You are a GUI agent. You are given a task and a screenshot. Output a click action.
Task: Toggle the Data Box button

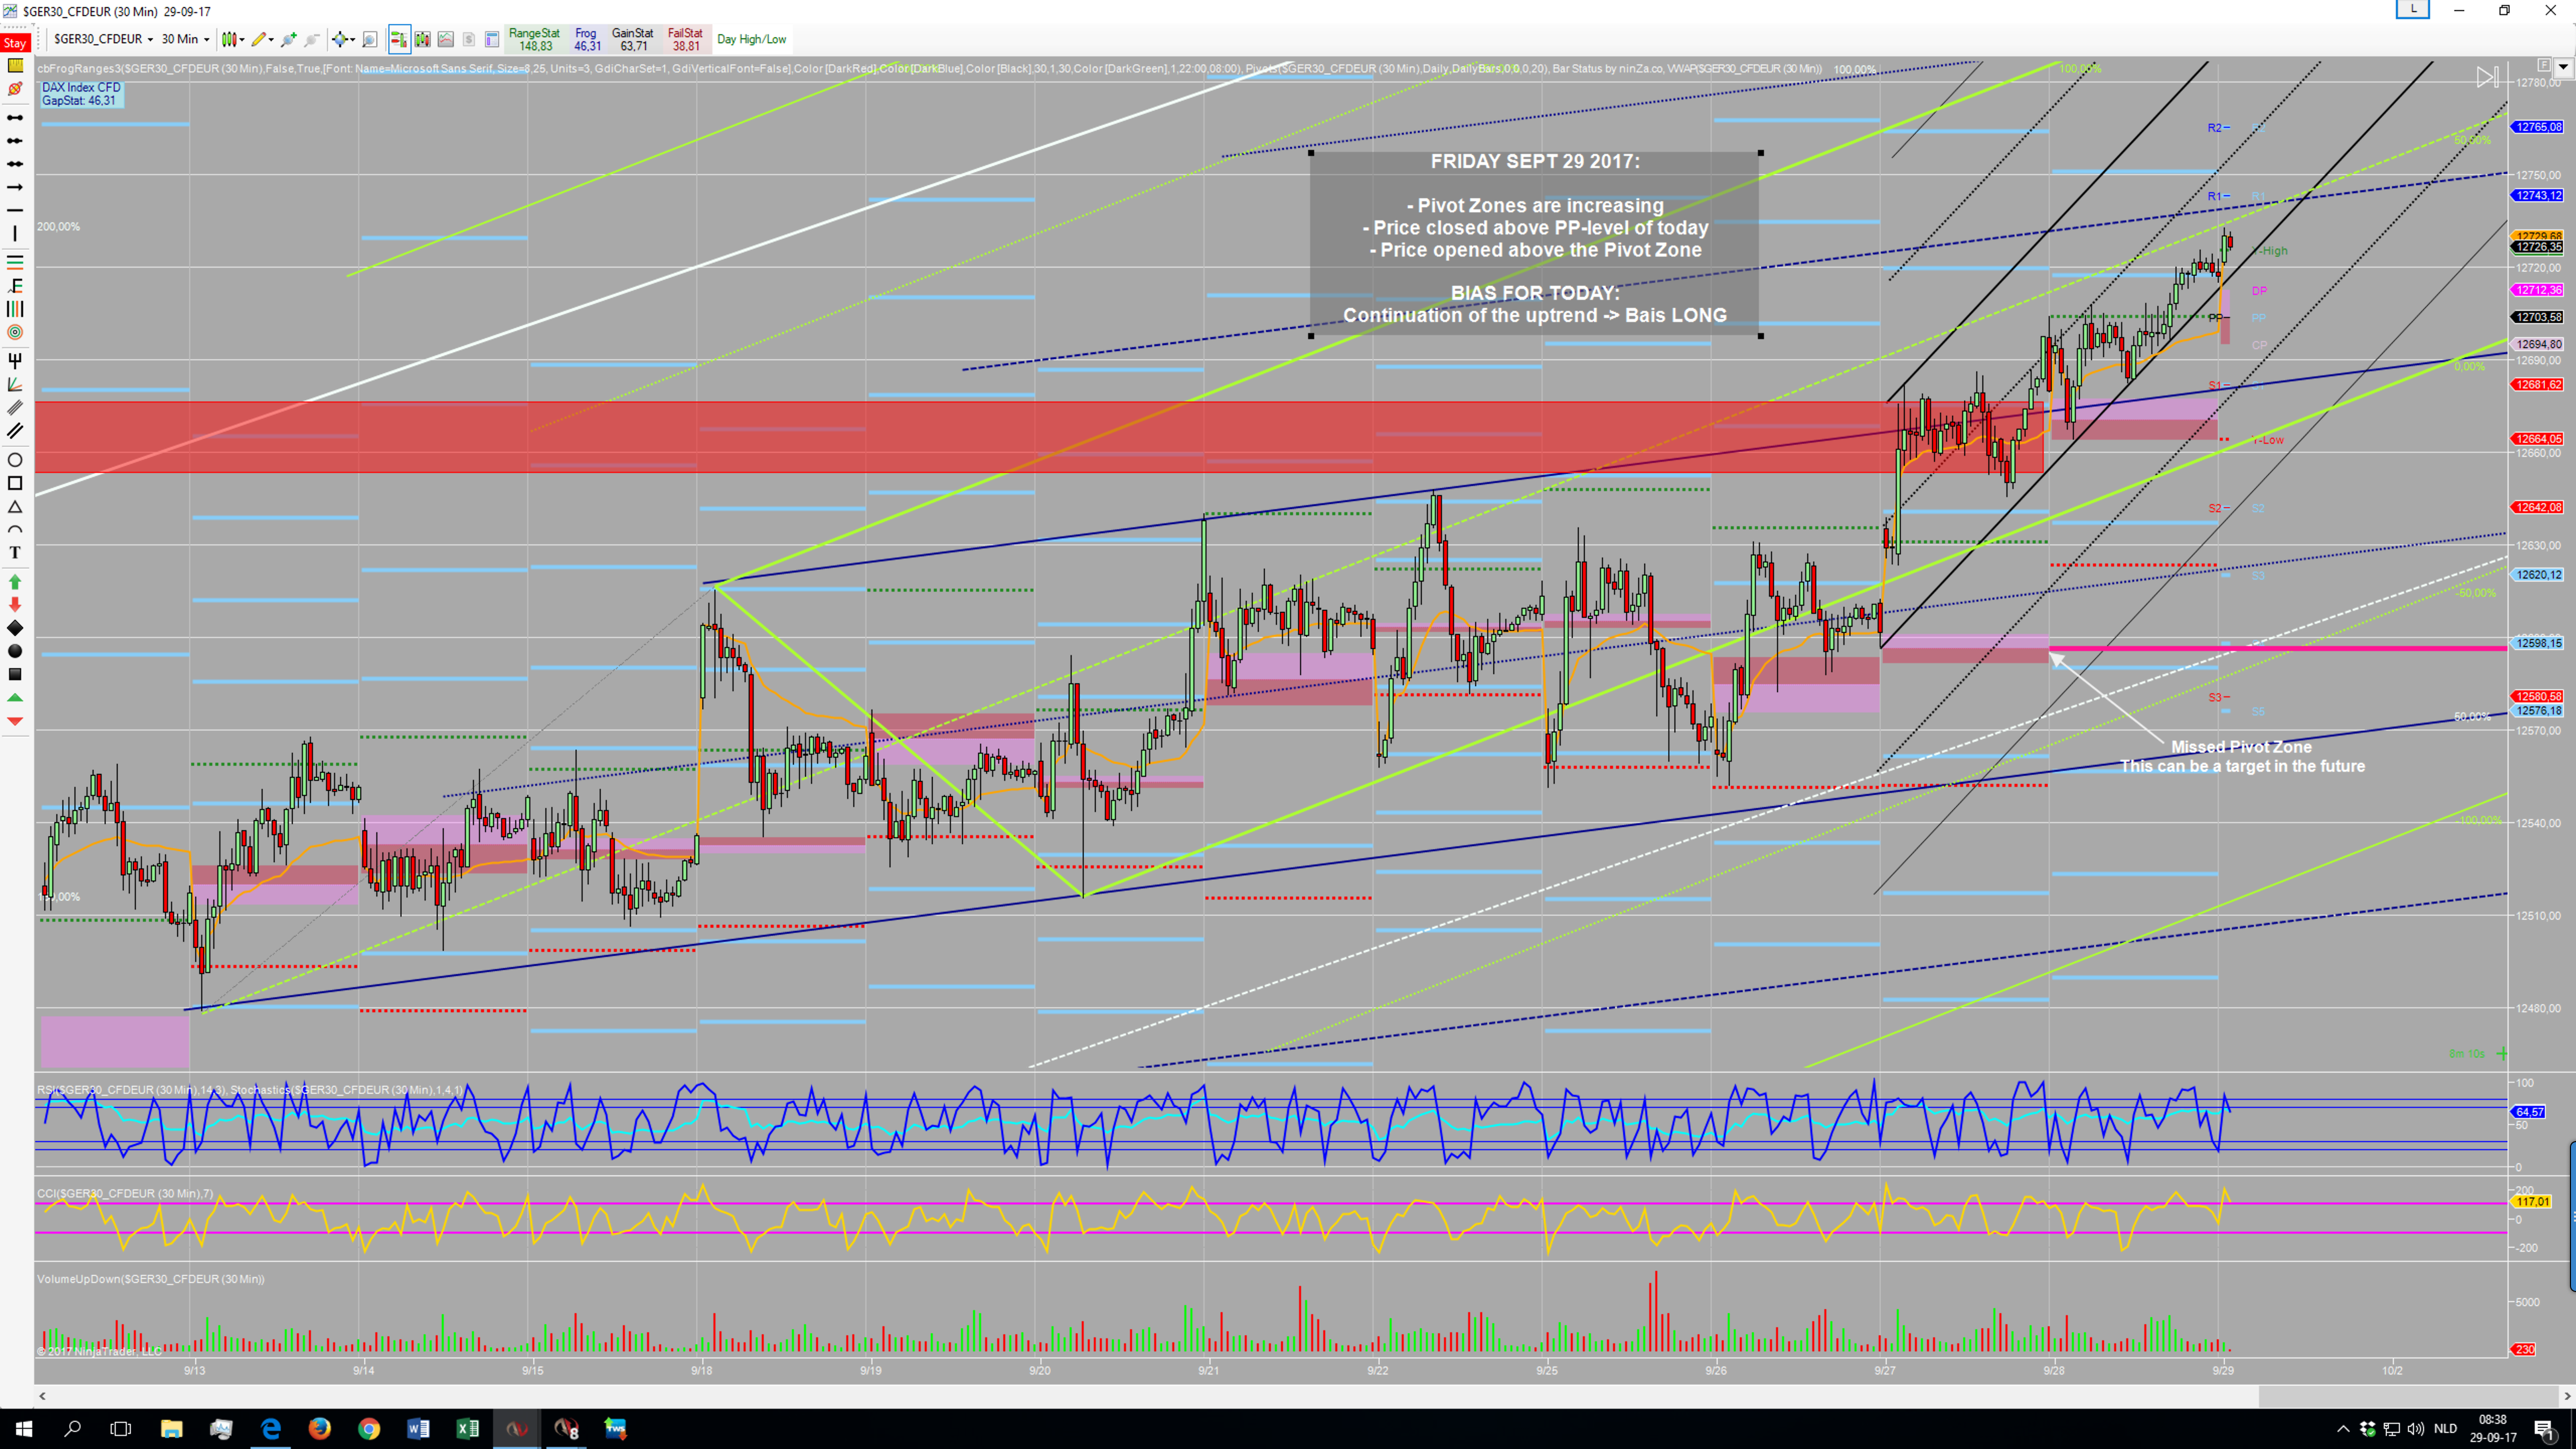(x=492, y=39)
